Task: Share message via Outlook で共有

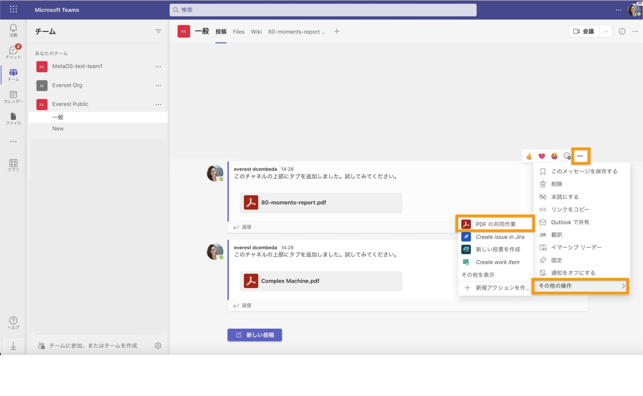Action: pos(581,222)
